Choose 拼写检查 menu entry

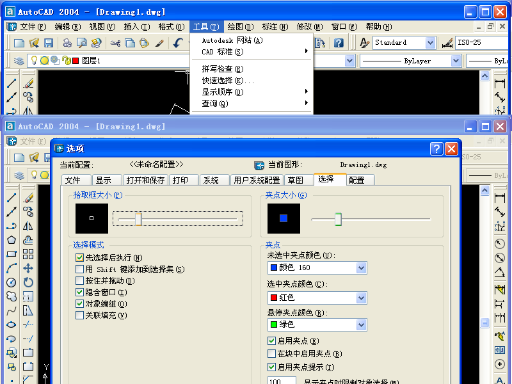(x=252, y=69)
